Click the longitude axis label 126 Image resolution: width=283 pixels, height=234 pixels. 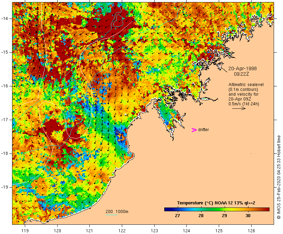pyautogui.click(x=251, y=231)
